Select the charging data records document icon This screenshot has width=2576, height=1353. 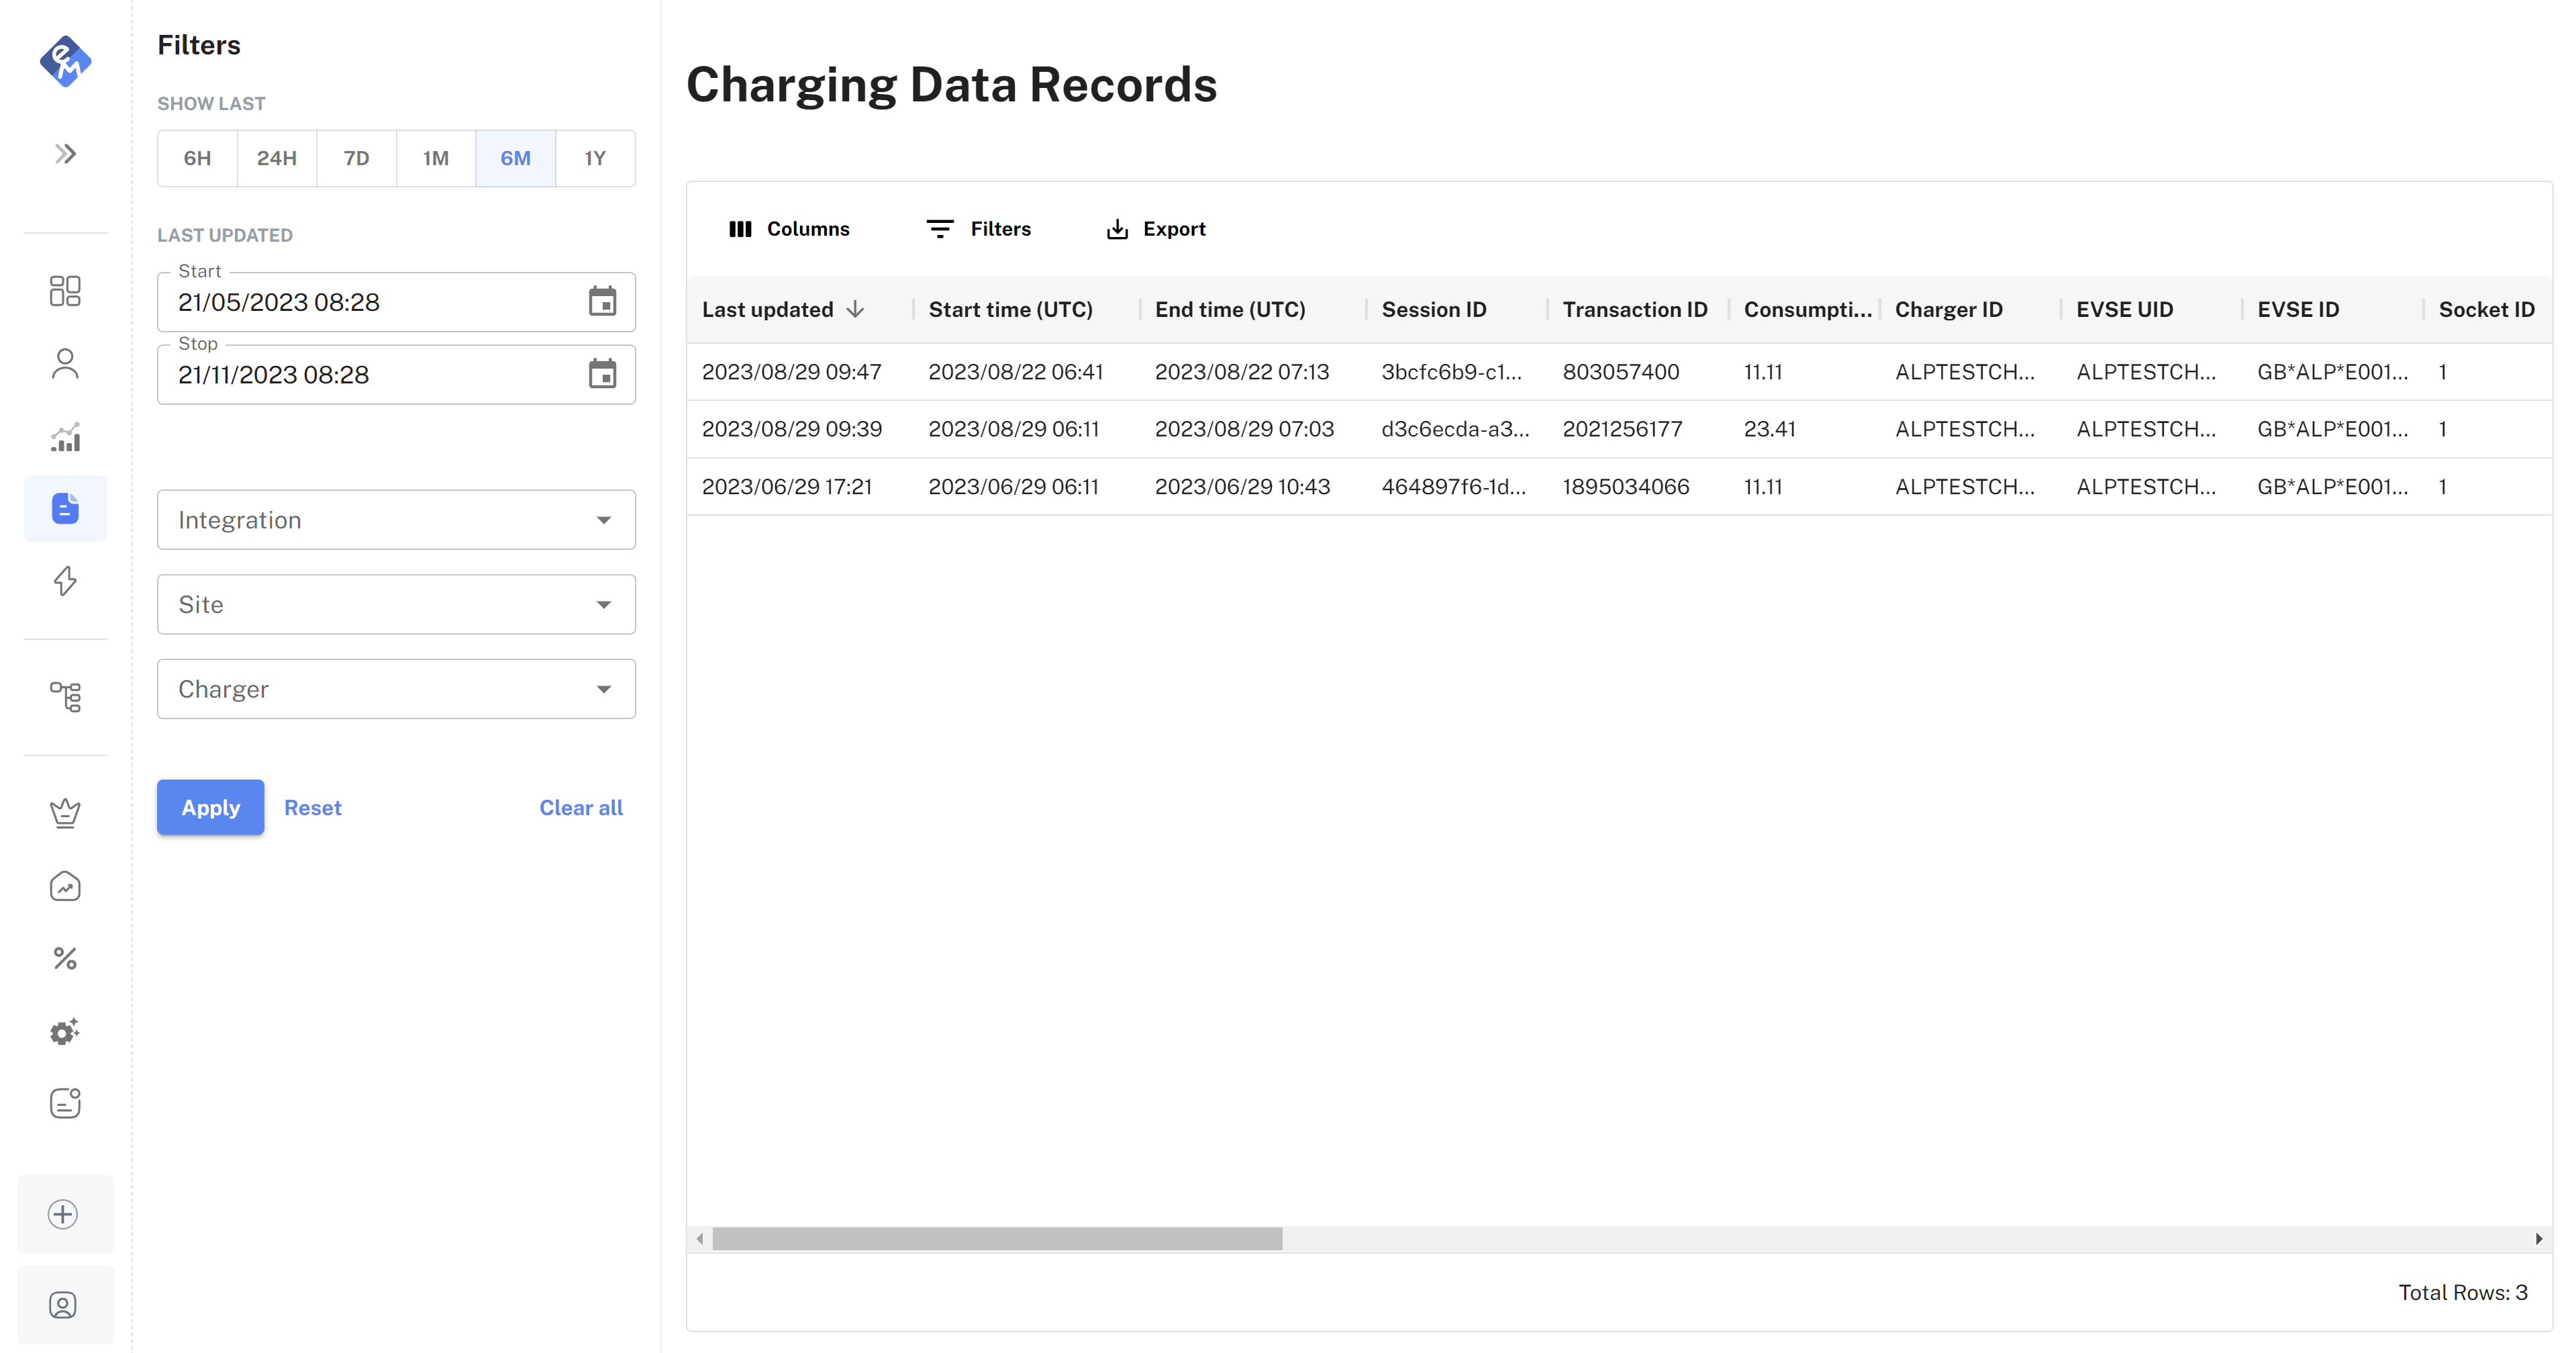point(65,508)
